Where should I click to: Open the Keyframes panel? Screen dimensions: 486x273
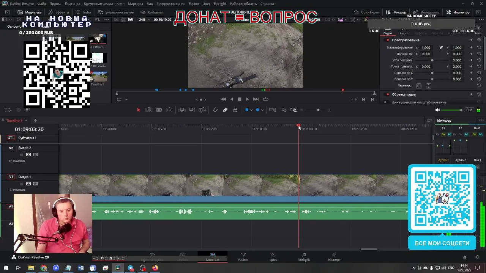[x=151, y=12]
